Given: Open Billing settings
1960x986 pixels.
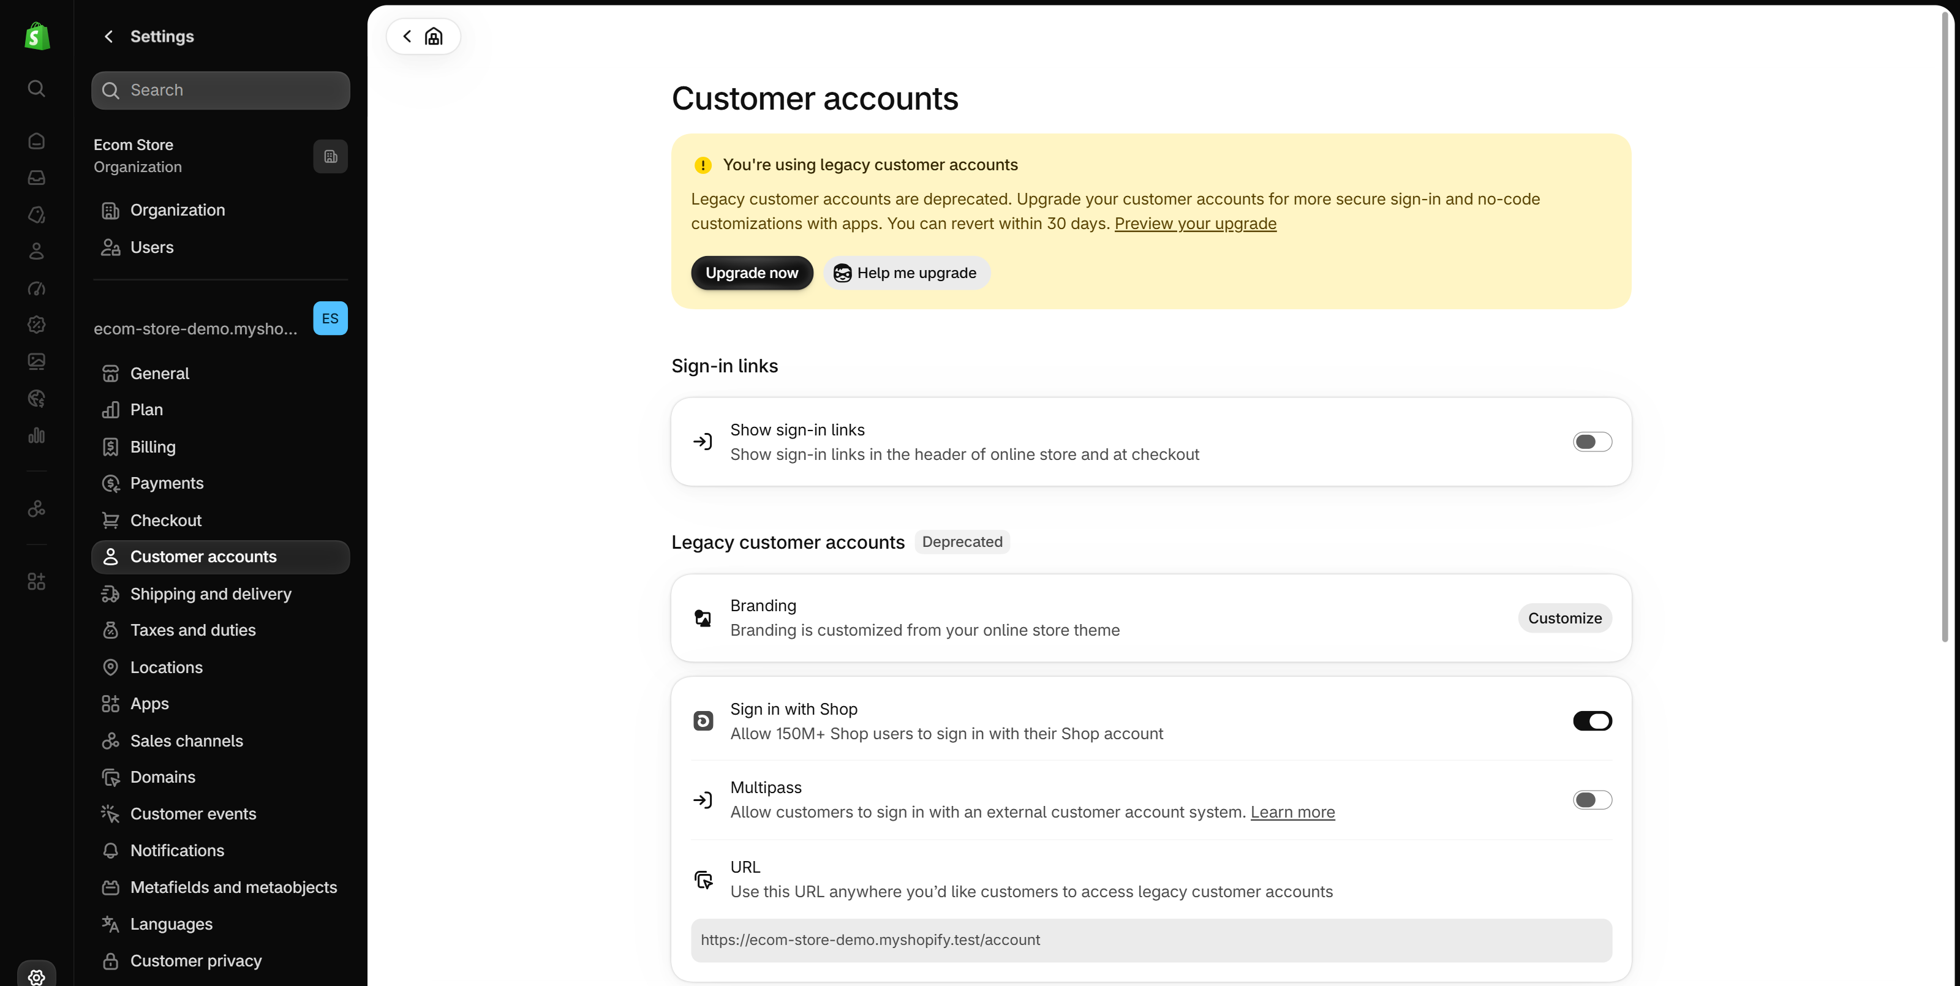Looking at the screenshot, I should coord(220,446).
